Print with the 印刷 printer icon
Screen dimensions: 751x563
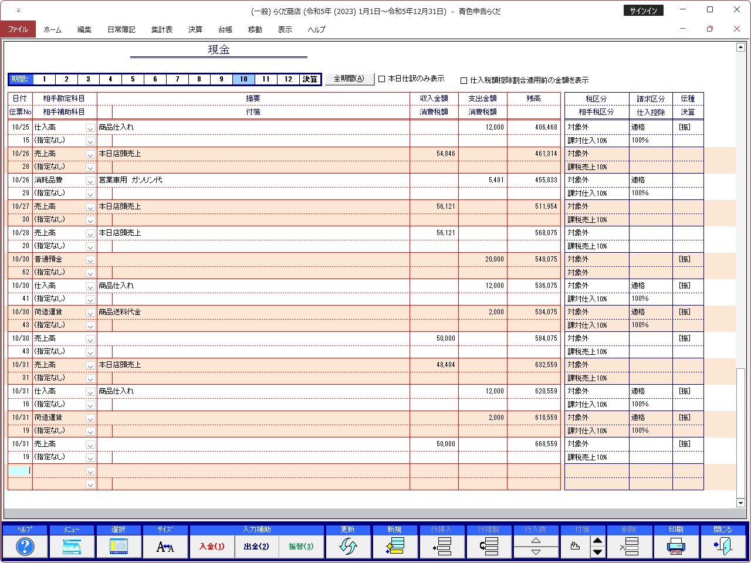(x=676, y=547)
